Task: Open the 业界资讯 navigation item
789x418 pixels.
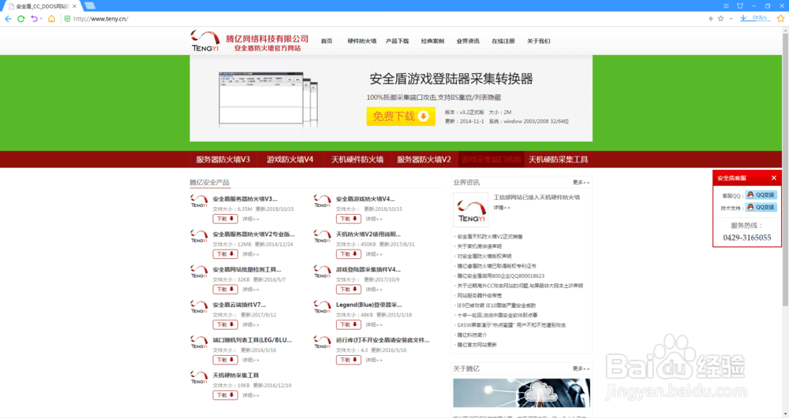Action: coord(467,41)
